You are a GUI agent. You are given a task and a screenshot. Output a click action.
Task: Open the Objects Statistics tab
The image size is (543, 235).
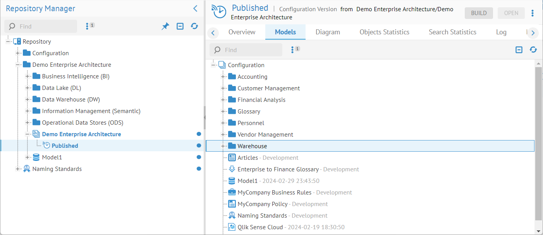[x=384, y=32]
